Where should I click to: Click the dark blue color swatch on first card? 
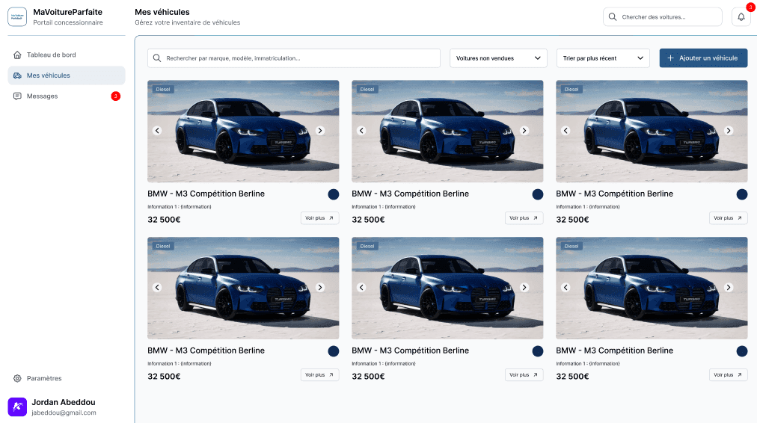click(333, 194)
